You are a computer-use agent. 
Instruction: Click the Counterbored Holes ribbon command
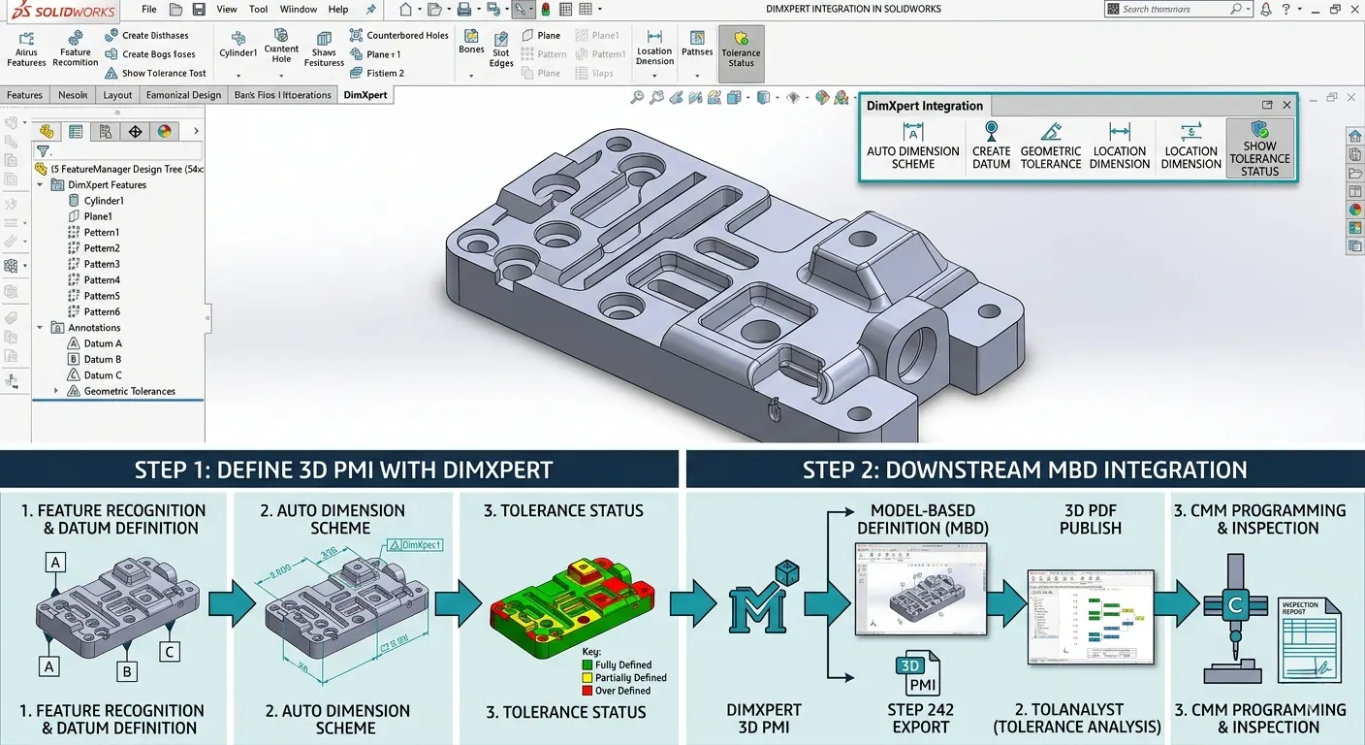click(399, 36)
